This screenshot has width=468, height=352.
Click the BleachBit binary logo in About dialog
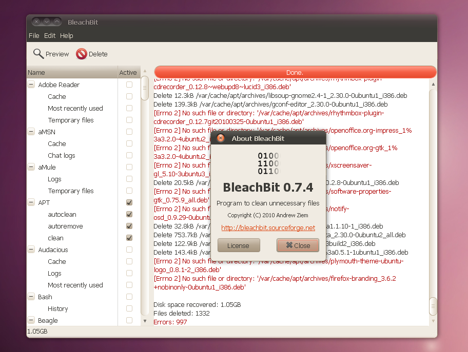point(268,163)
